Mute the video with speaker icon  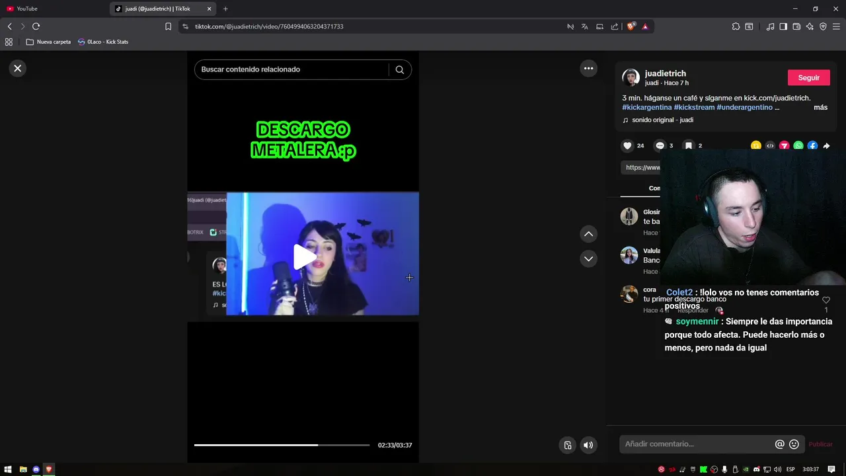(588, 445)
